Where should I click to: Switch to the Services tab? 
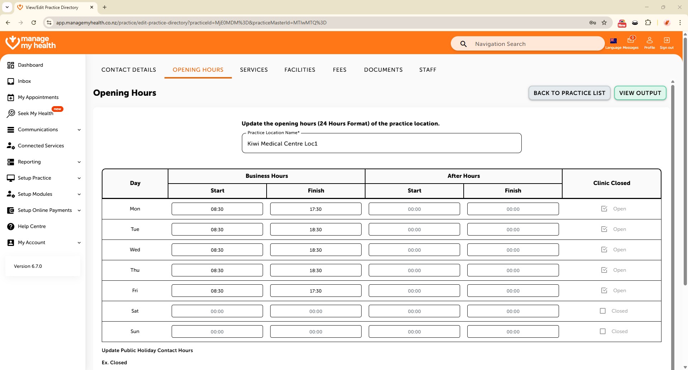tap(254, 70)
